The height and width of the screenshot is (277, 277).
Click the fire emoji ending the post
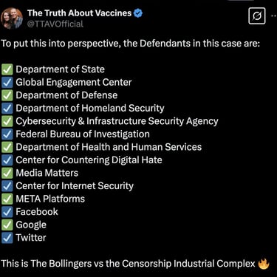click(264, 264)
